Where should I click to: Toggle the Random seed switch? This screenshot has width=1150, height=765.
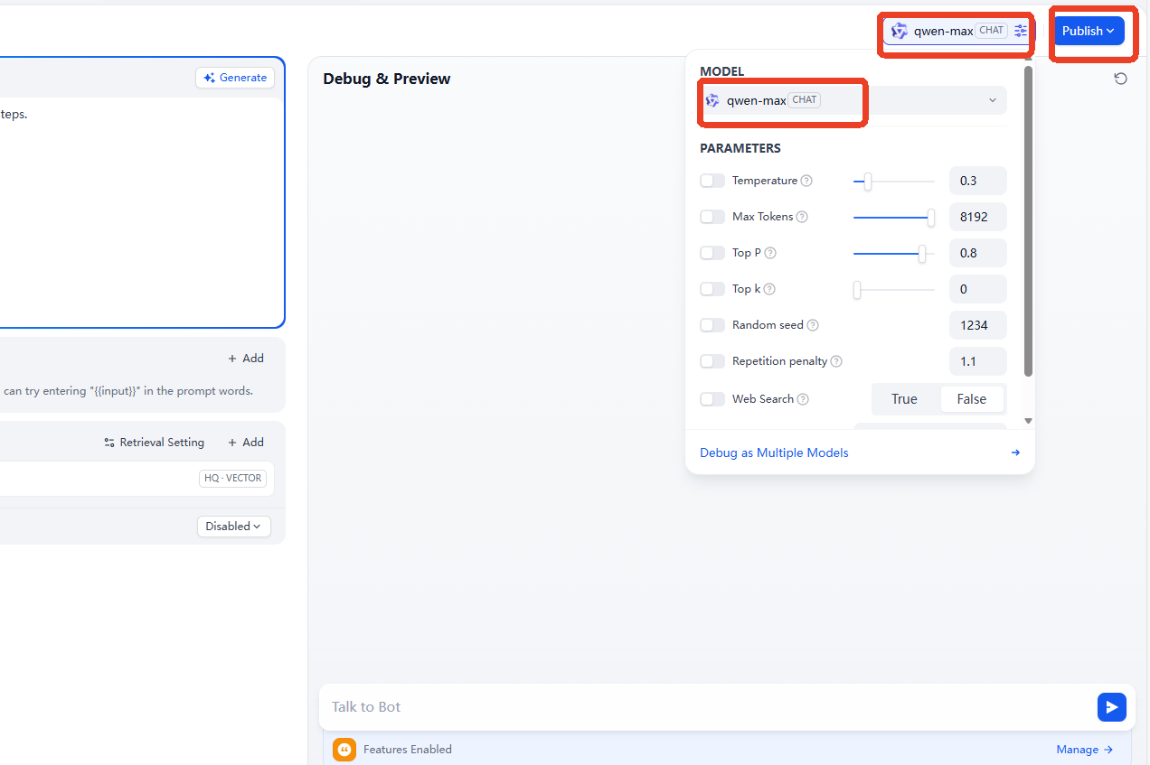(712, 325)
